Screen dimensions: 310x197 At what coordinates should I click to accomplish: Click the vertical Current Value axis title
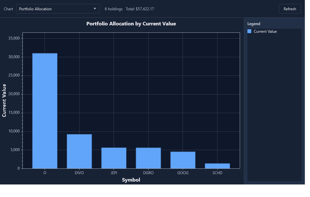click(4, 101)
